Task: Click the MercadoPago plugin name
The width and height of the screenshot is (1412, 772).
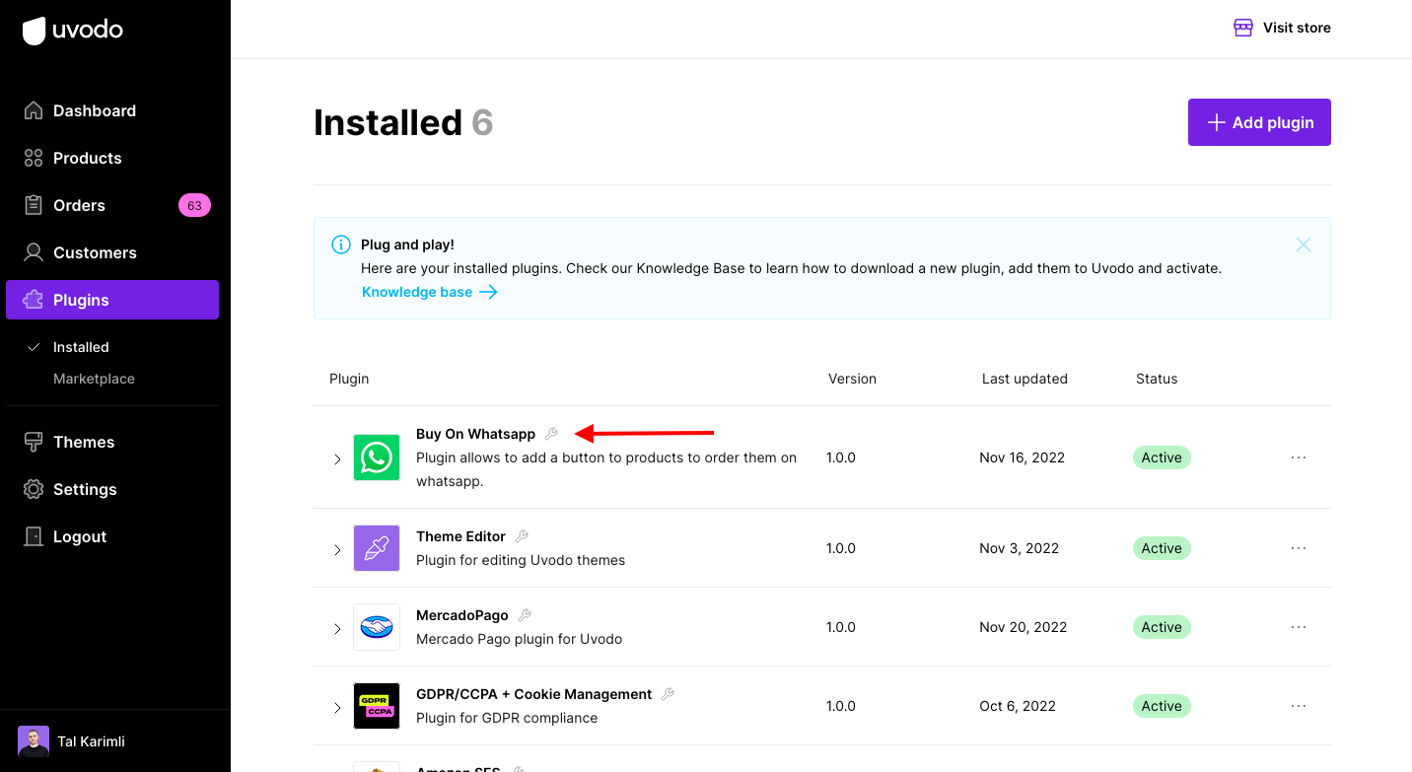Action: (462, 615)
